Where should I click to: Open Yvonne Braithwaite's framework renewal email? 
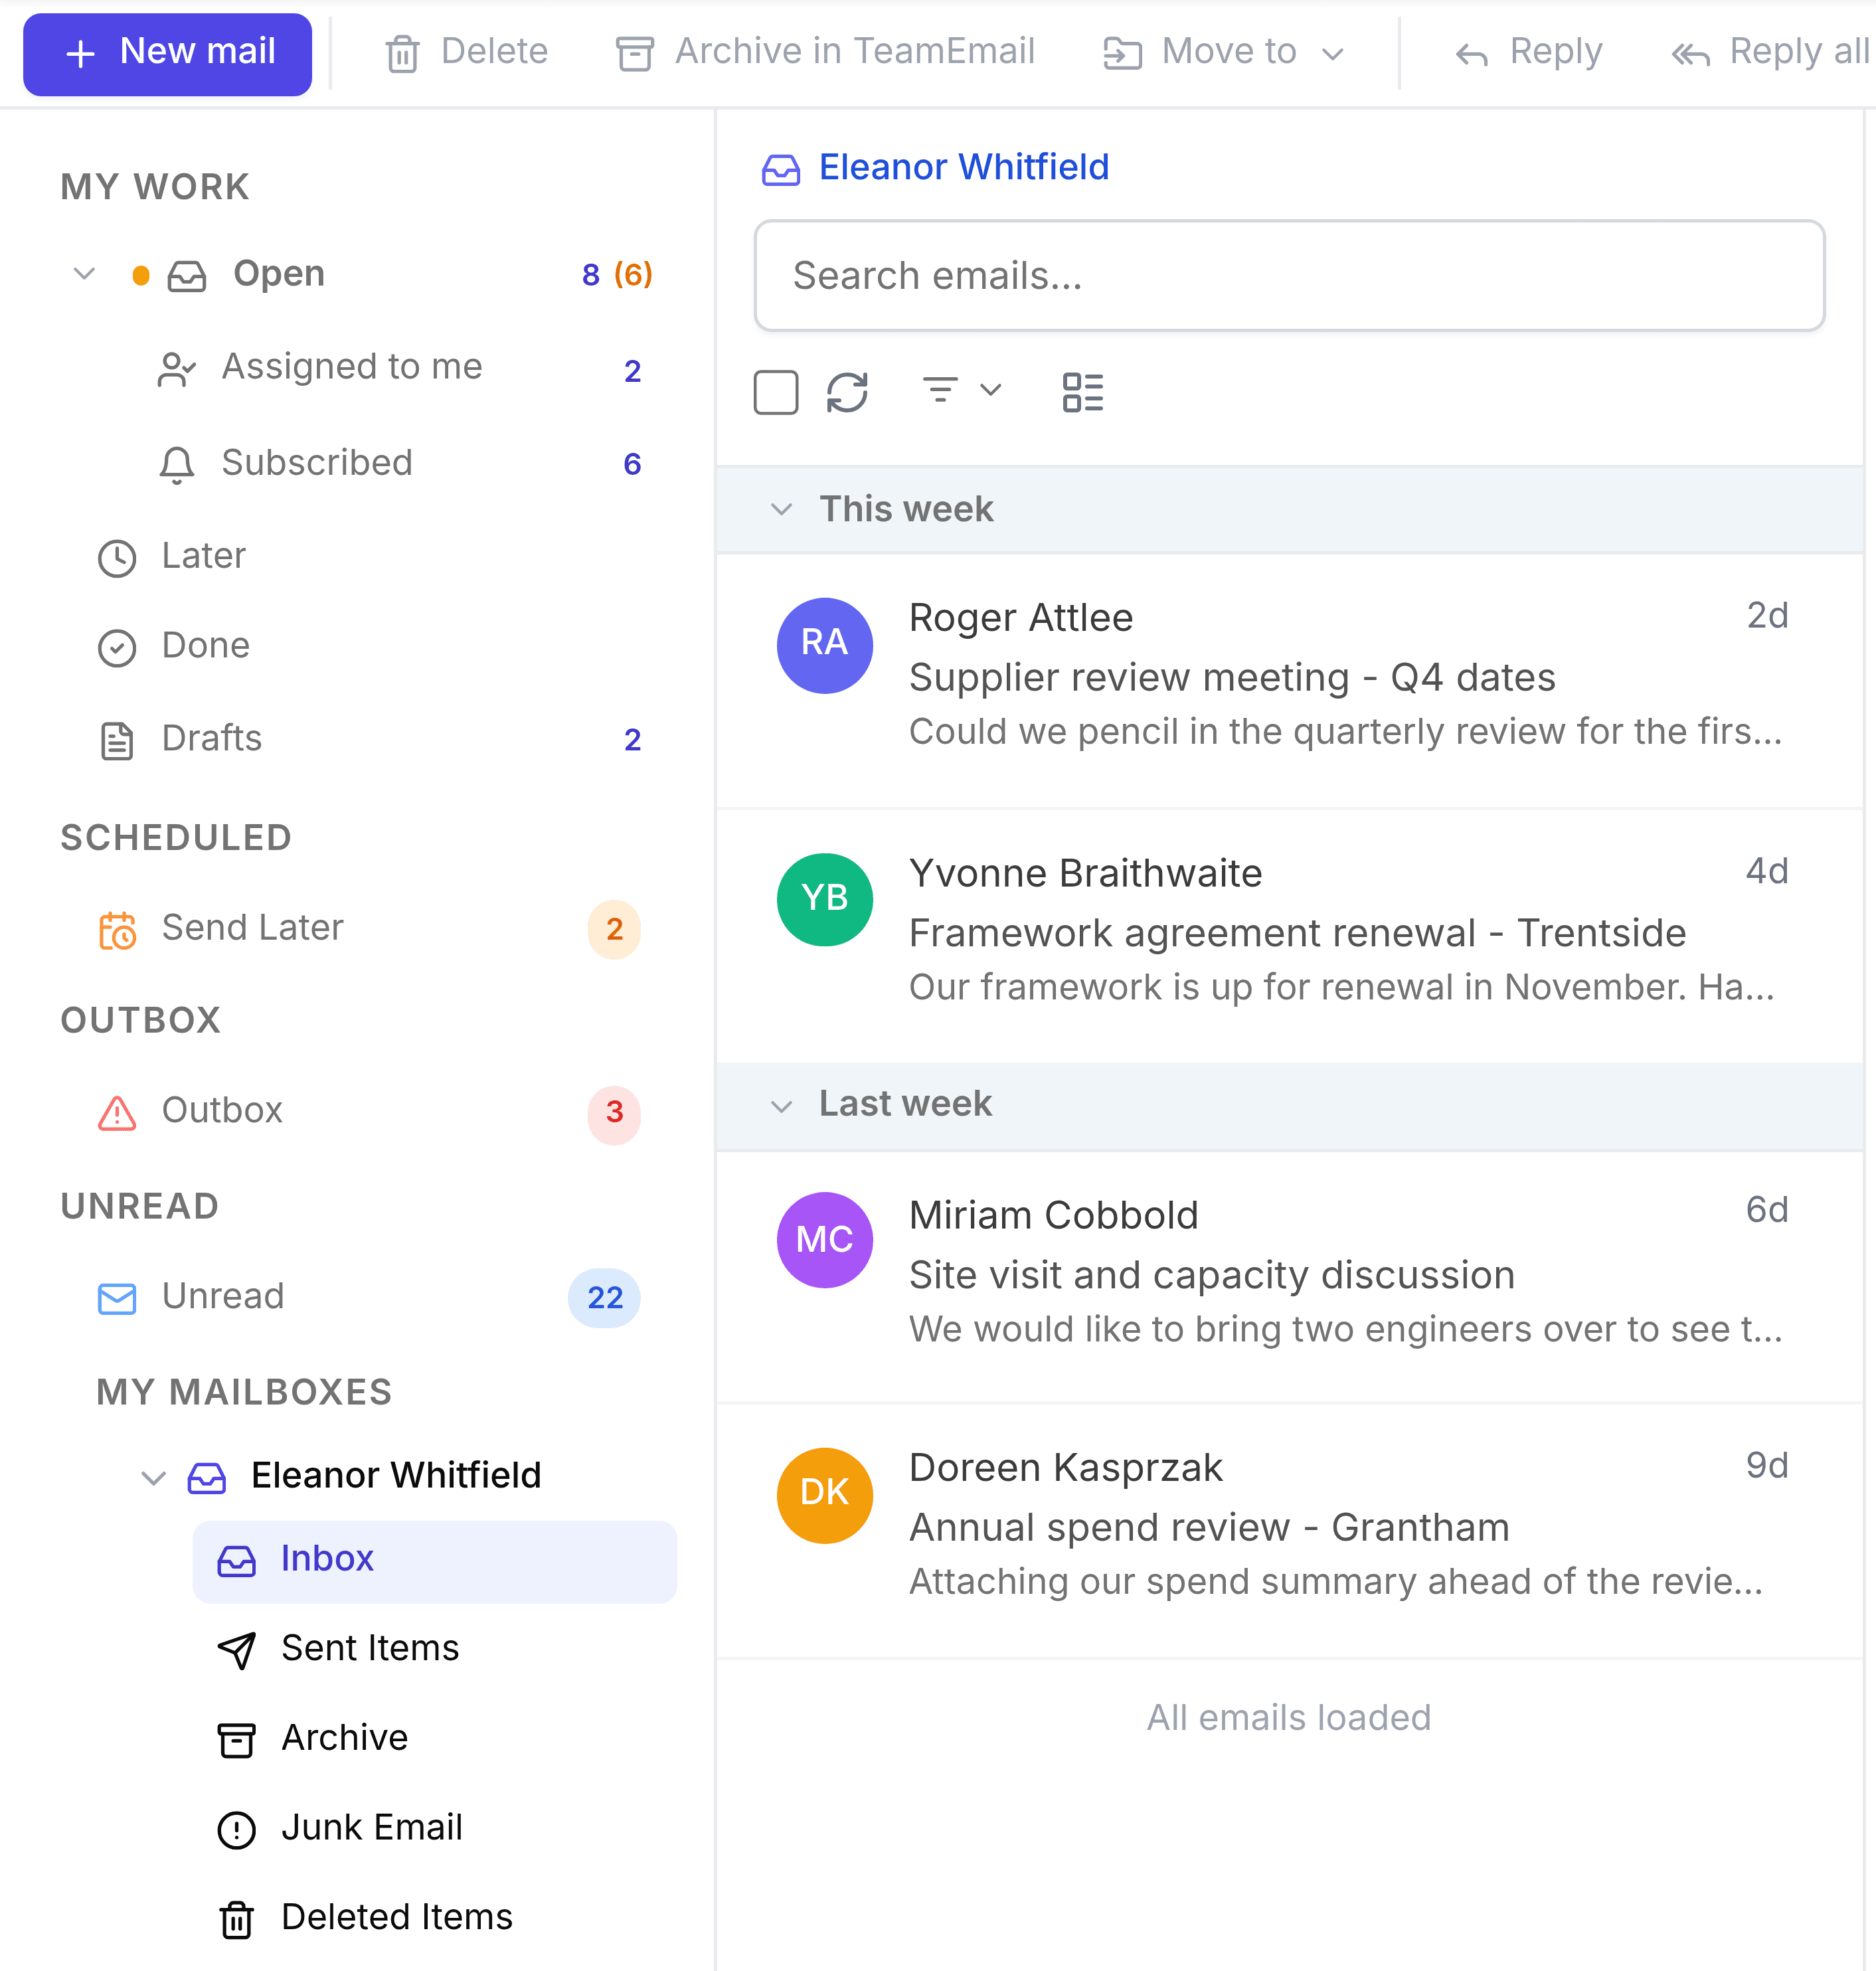pos(1289,935)
